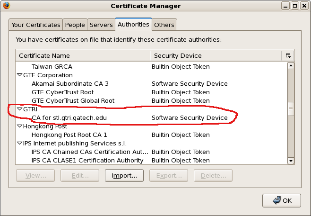
Task: Switch to the Your Certificates tab
Action: point(36,25)
